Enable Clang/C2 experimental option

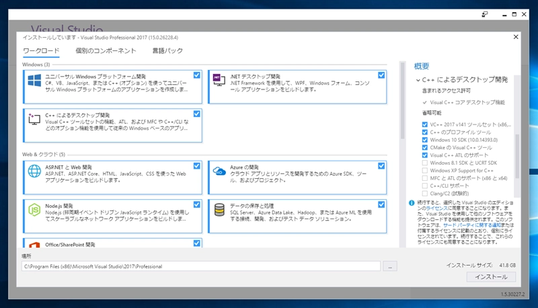point(425,194)
